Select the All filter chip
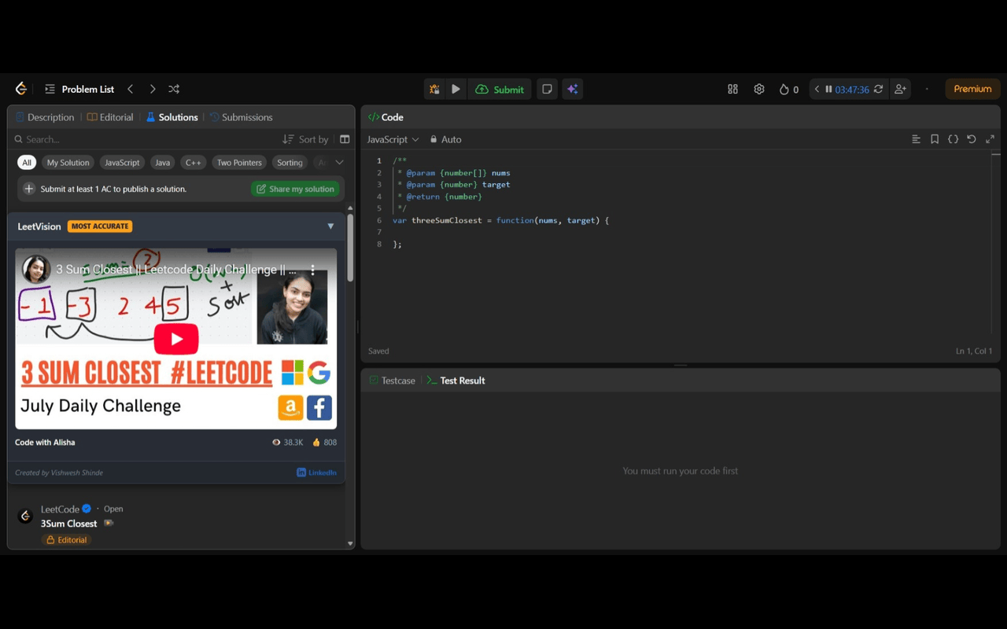The image size is (1007, 629). tap(27, 163)
